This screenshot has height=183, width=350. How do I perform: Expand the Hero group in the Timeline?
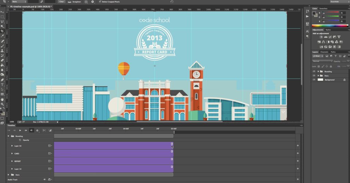pyautogui.click(x=9, y=175)
